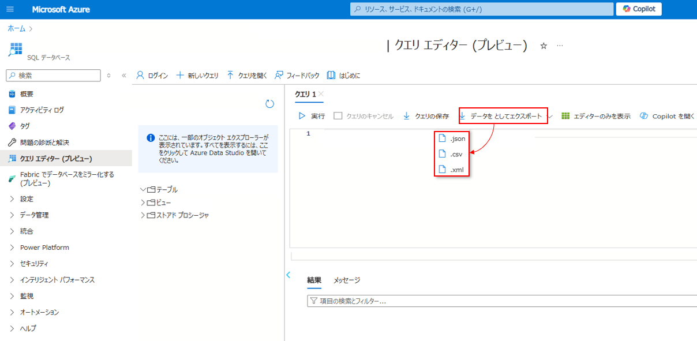Run the query with 実行
The width and height of the screenshot is (697, 341).
[x=312, y=116]
